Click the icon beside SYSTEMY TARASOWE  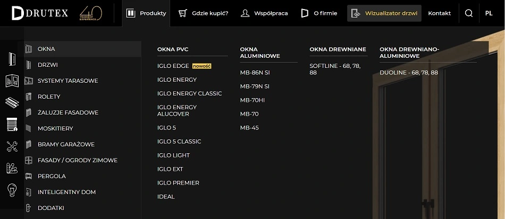[29, 81]
